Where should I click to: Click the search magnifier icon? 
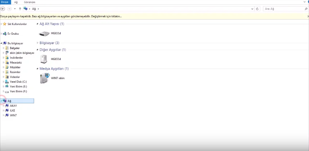tap(306, 9)
